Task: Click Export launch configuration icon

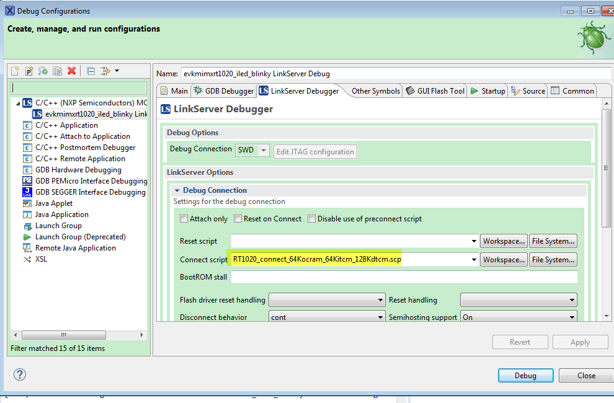Action: coord(43,71)
